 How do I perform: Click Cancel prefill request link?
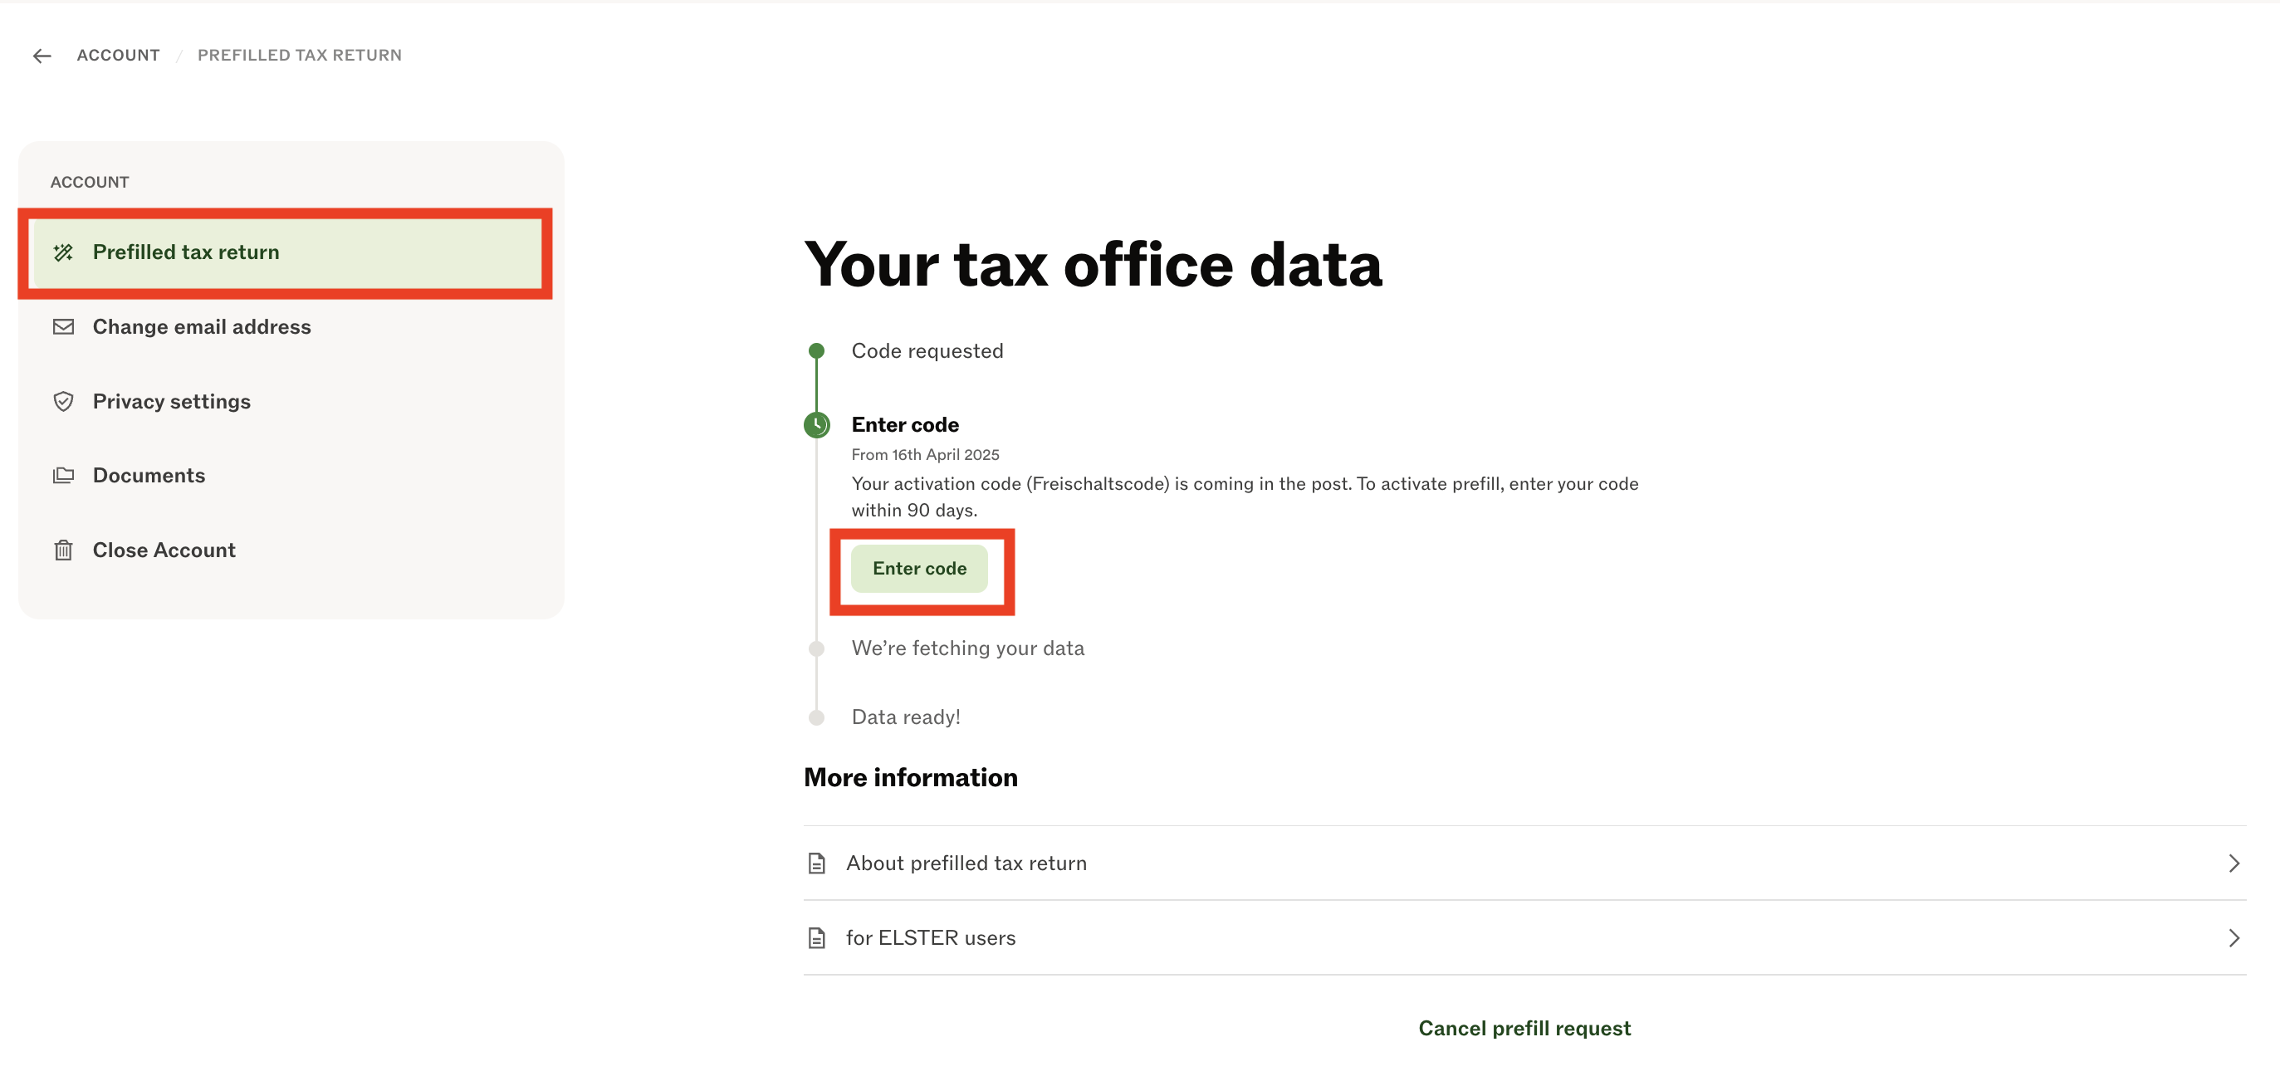coord(1524,1028)
